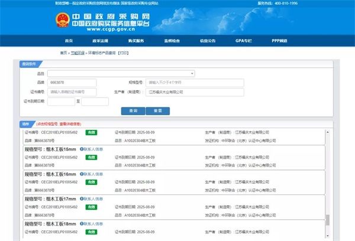Click the 打印 print link in breadcrumb
Viewport: 355px width, 241px height.
point(122,54)
